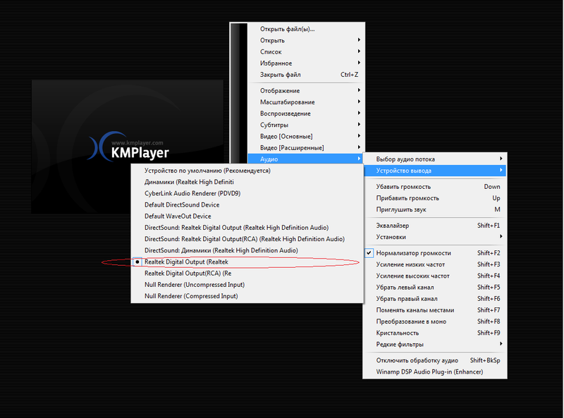
Task: Open the 'Эквалайзер' equalizer entry
Action: click(435, 226)
